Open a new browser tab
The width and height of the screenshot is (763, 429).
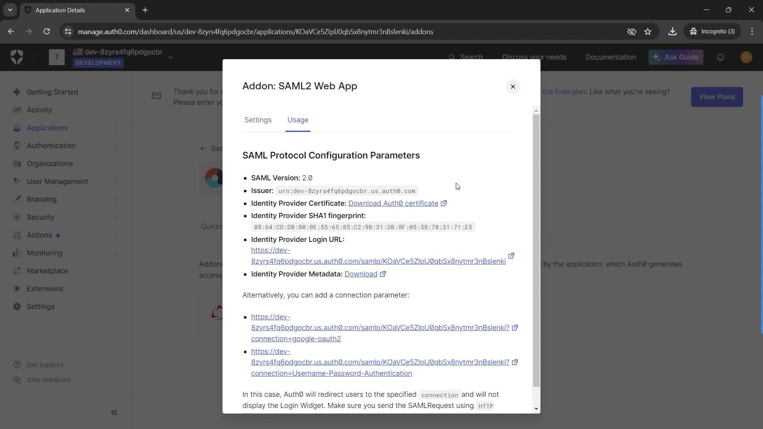tap(145, 10)
